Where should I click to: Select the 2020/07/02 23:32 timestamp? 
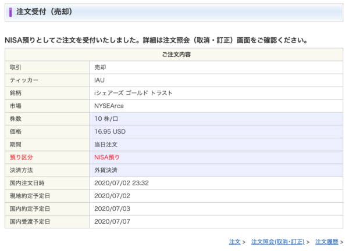tap(122, 183)
